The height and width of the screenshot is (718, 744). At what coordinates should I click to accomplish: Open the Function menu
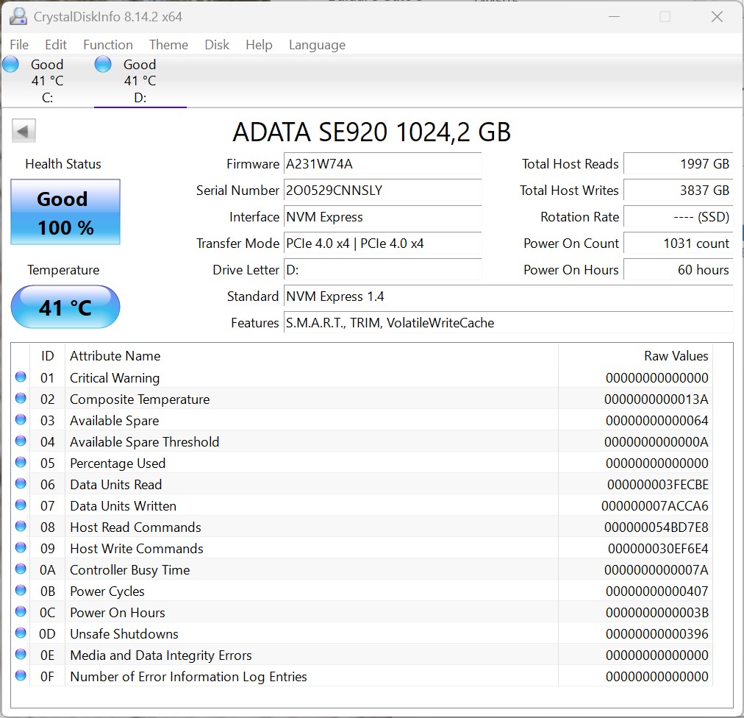click(x=107, y=45)
